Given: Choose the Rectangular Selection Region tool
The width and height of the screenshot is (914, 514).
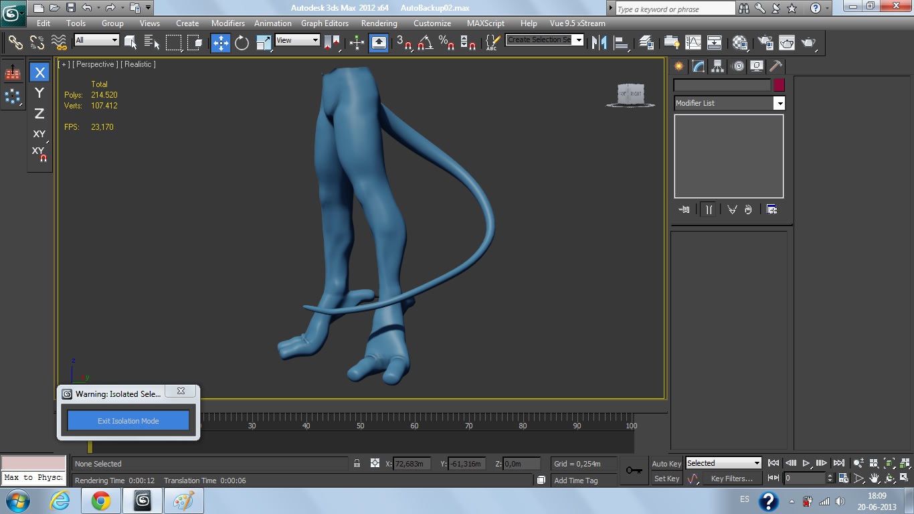Looking at the screenshot, I should (x=174, y=43).
